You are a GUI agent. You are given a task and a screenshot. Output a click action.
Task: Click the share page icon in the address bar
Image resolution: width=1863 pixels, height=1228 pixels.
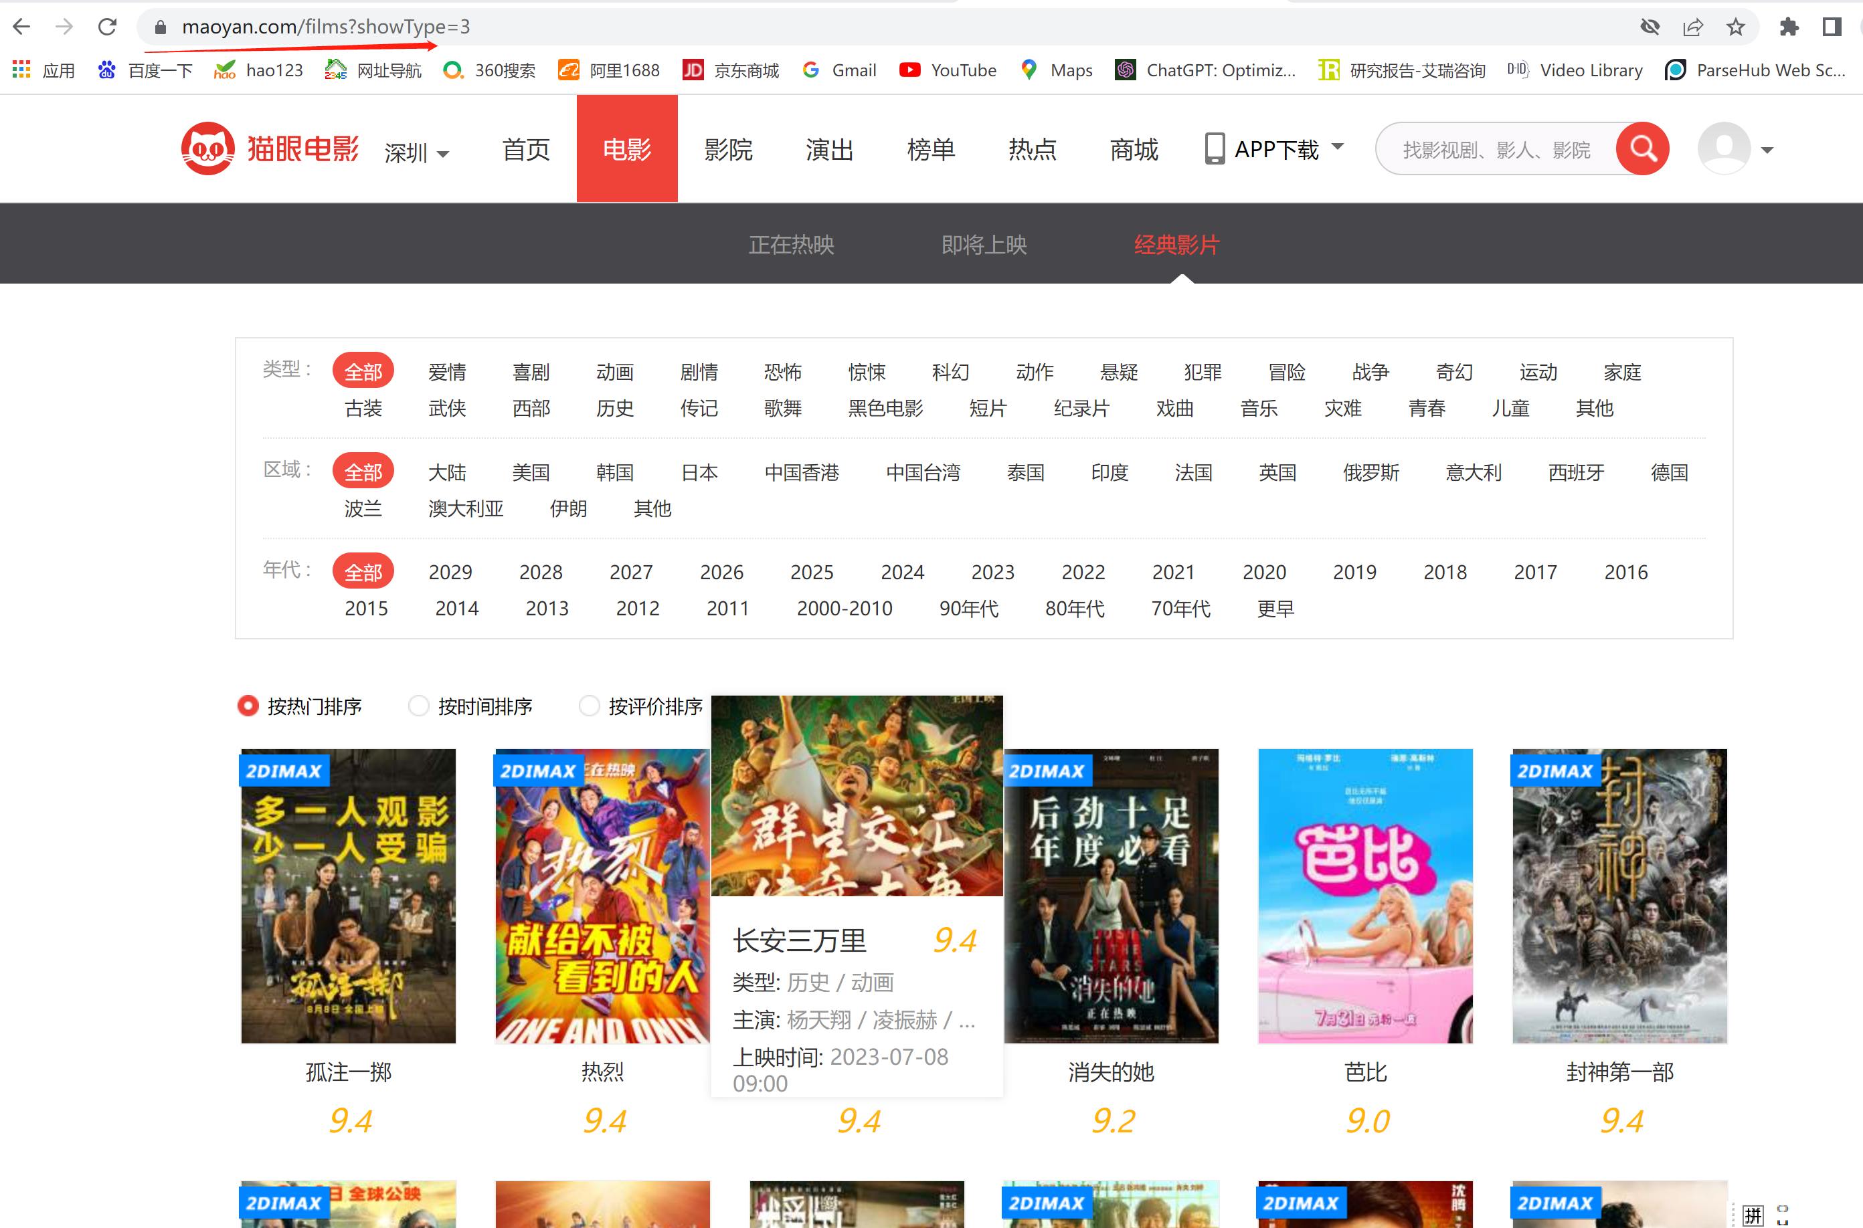(x=1692, y=27)
